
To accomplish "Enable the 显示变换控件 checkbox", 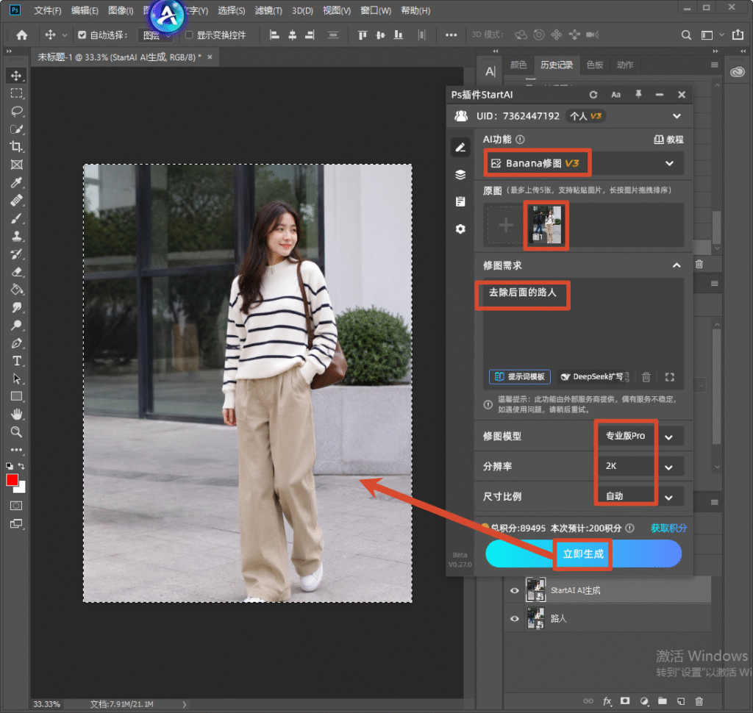I will click(189, 35).
